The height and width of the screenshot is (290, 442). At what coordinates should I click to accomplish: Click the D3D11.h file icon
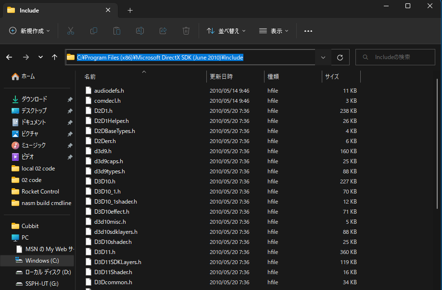tap(88, 252)
